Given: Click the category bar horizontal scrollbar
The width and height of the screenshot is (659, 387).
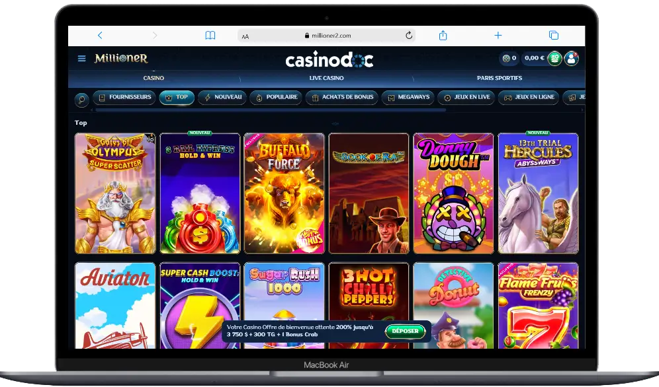Looking at the screenshot, I should (x=271, y=110).
